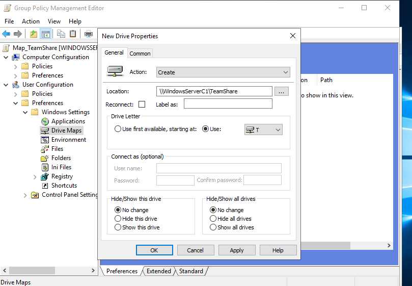Viewport: 412px width, 286px height.
Task: Click the 'Label as' text field
Action: point(228,103)
